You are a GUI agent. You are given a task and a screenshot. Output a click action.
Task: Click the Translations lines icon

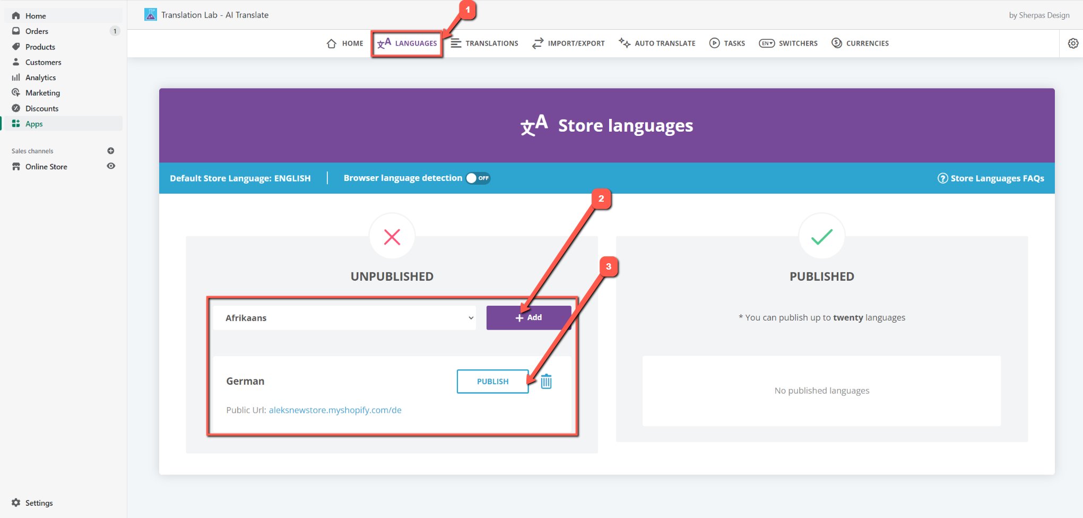[x=456, y=43]
